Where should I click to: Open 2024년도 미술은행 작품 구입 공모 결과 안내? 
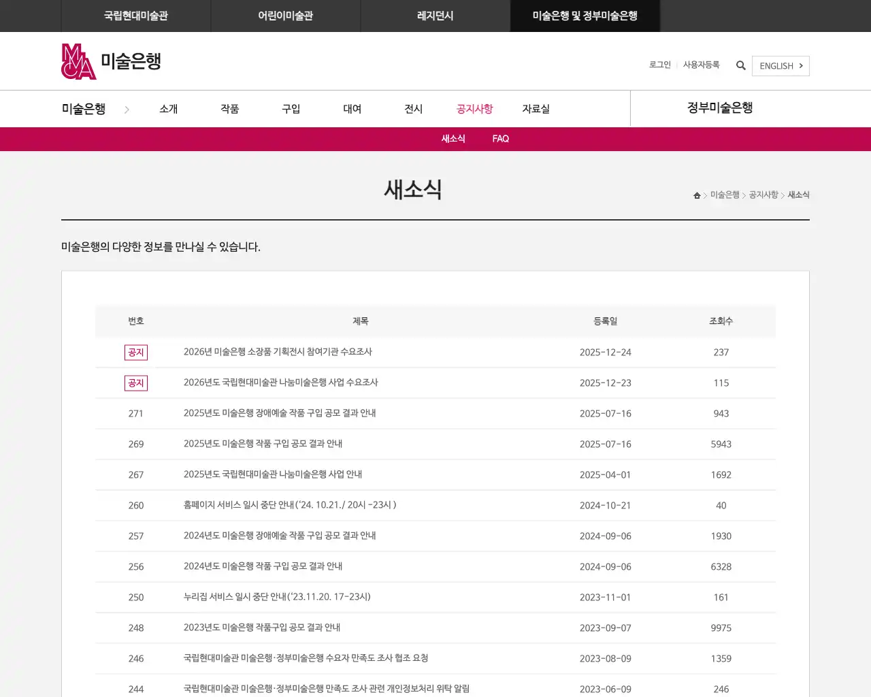click(x=263, y=566)
